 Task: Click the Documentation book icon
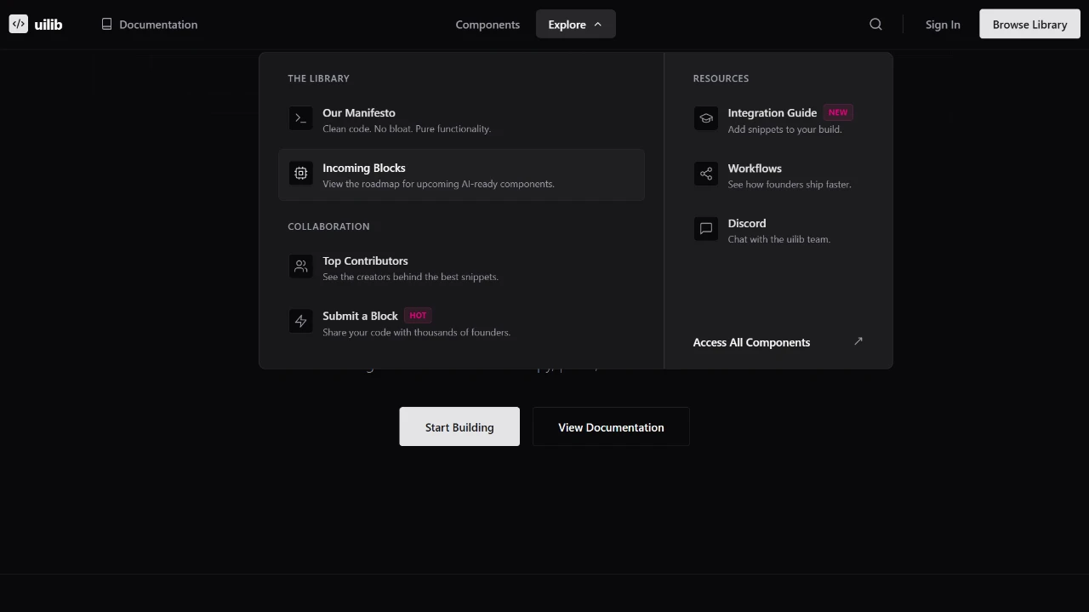pos(106,24)
